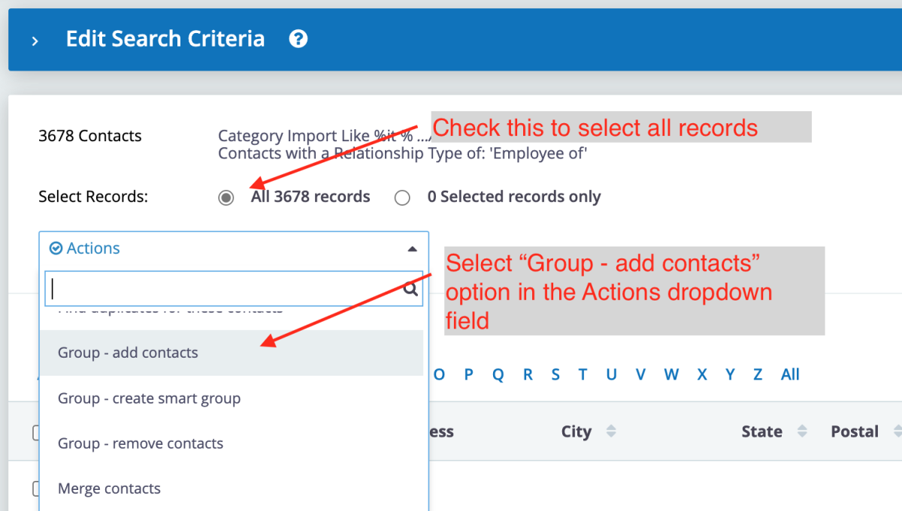Click the State column sort arrows
This screenshot has height=511, width=902.
[802, 431]
